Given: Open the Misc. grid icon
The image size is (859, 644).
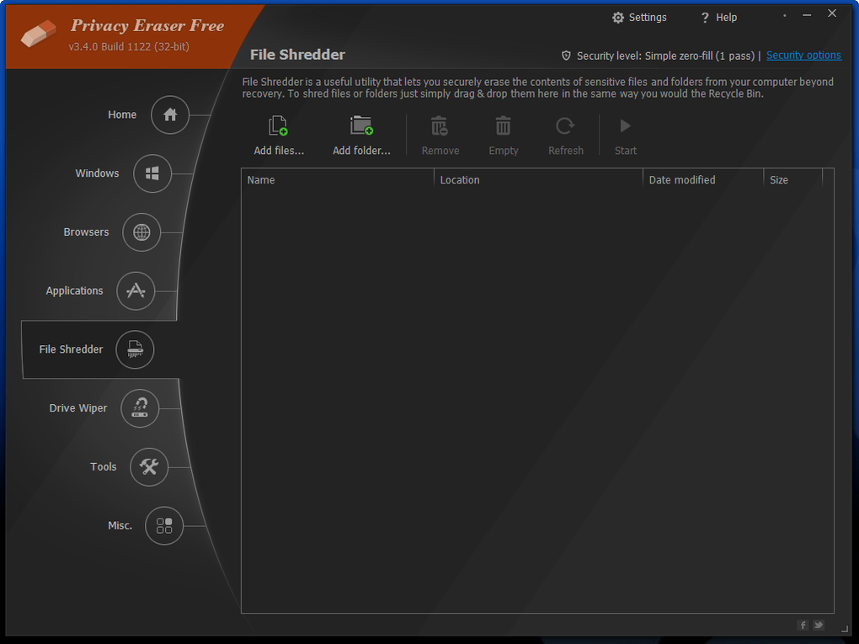Looking at the screenshot, I should (x=164, y=525).
